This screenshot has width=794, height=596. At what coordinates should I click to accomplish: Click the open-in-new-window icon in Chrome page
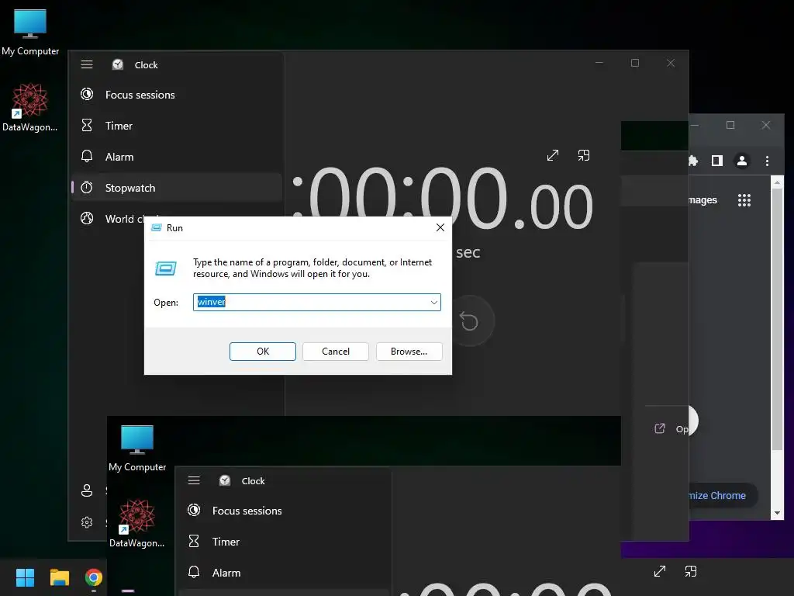tap(659, 428)
